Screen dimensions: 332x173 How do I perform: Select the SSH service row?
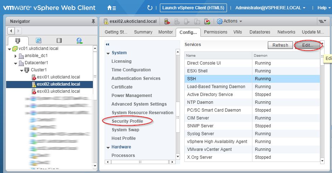pyautogui.click(x=252, y=79)
